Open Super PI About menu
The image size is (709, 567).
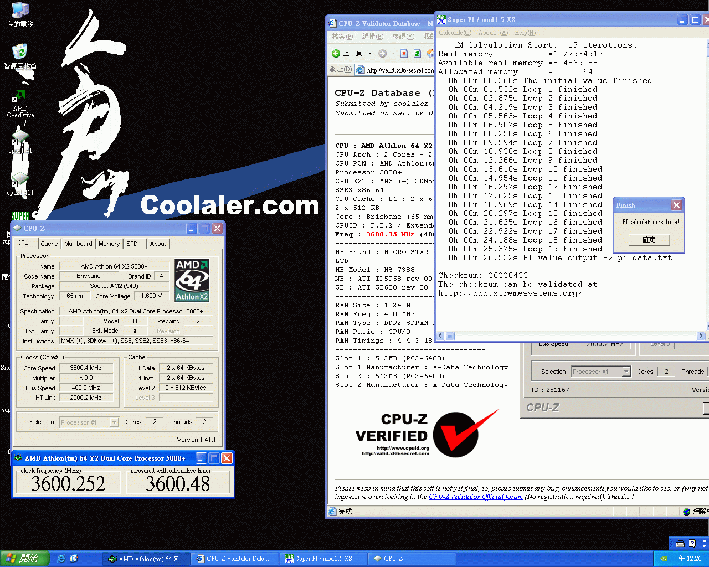[493, 33]
